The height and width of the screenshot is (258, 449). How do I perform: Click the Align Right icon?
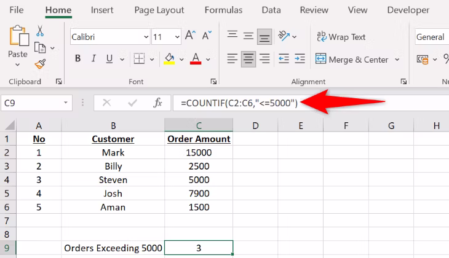coord(265,60)
